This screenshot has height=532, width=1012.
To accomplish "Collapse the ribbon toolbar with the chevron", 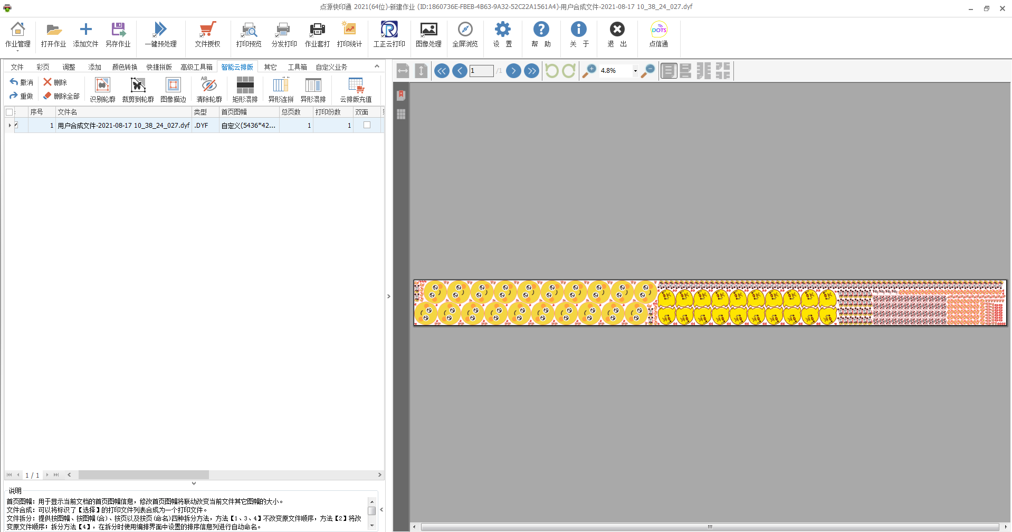I will point(377,66).
